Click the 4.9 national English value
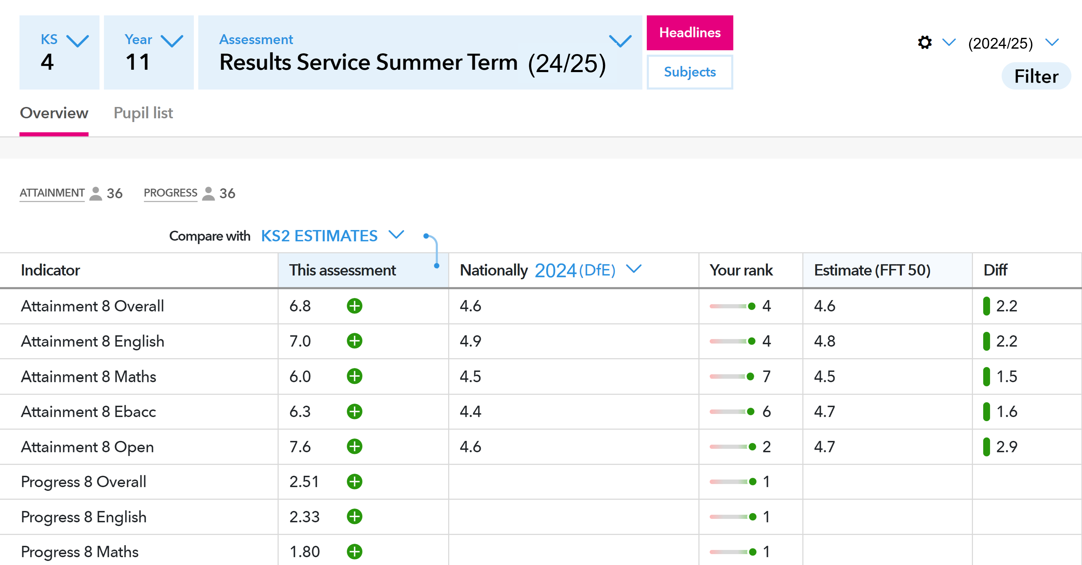1082x565 pixels. pos(470,341)
